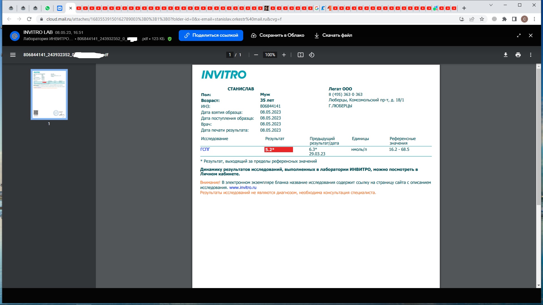Screen dimensions: 543x305
Task: Open the tab search dropdown arrow
Action: (491, 5)
